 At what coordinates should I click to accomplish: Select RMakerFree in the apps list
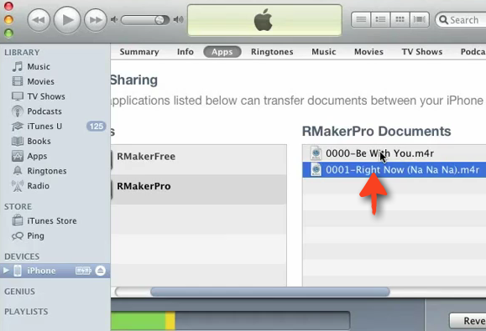(198, 157)
